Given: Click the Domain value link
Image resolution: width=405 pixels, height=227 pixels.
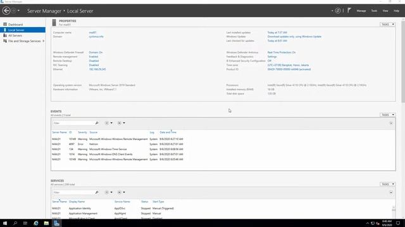Looking at the screenshot, I should click(96, 37).
